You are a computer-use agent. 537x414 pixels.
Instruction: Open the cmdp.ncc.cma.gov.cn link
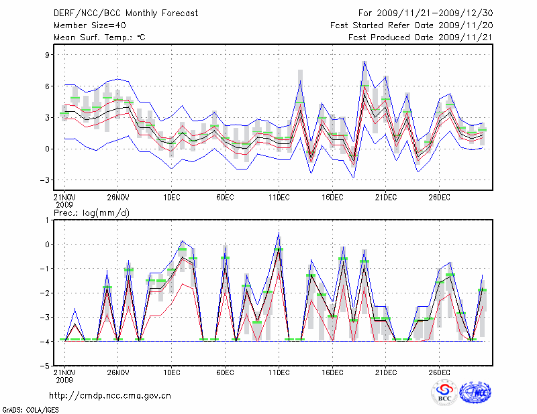coord(110,395)
